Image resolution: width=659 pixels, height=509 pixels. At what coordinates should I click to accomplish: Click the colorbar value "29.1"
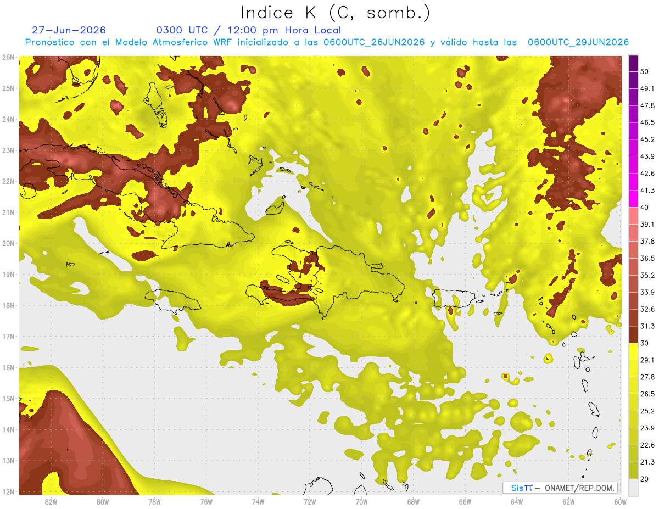647,360
